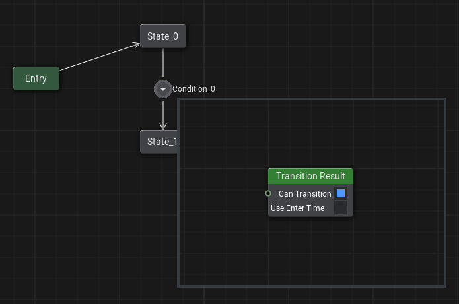Click the Condition_0 transition circle icon
The width and height of the screenshot is (459, 304).
[x=163, y=89]
